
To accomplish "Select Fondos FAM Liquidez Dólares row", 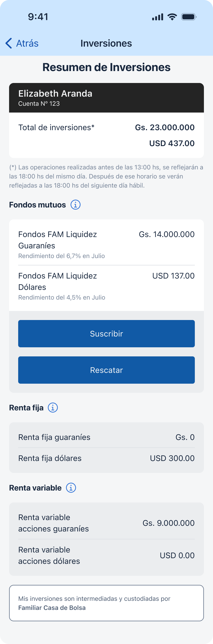I will 106,286.
